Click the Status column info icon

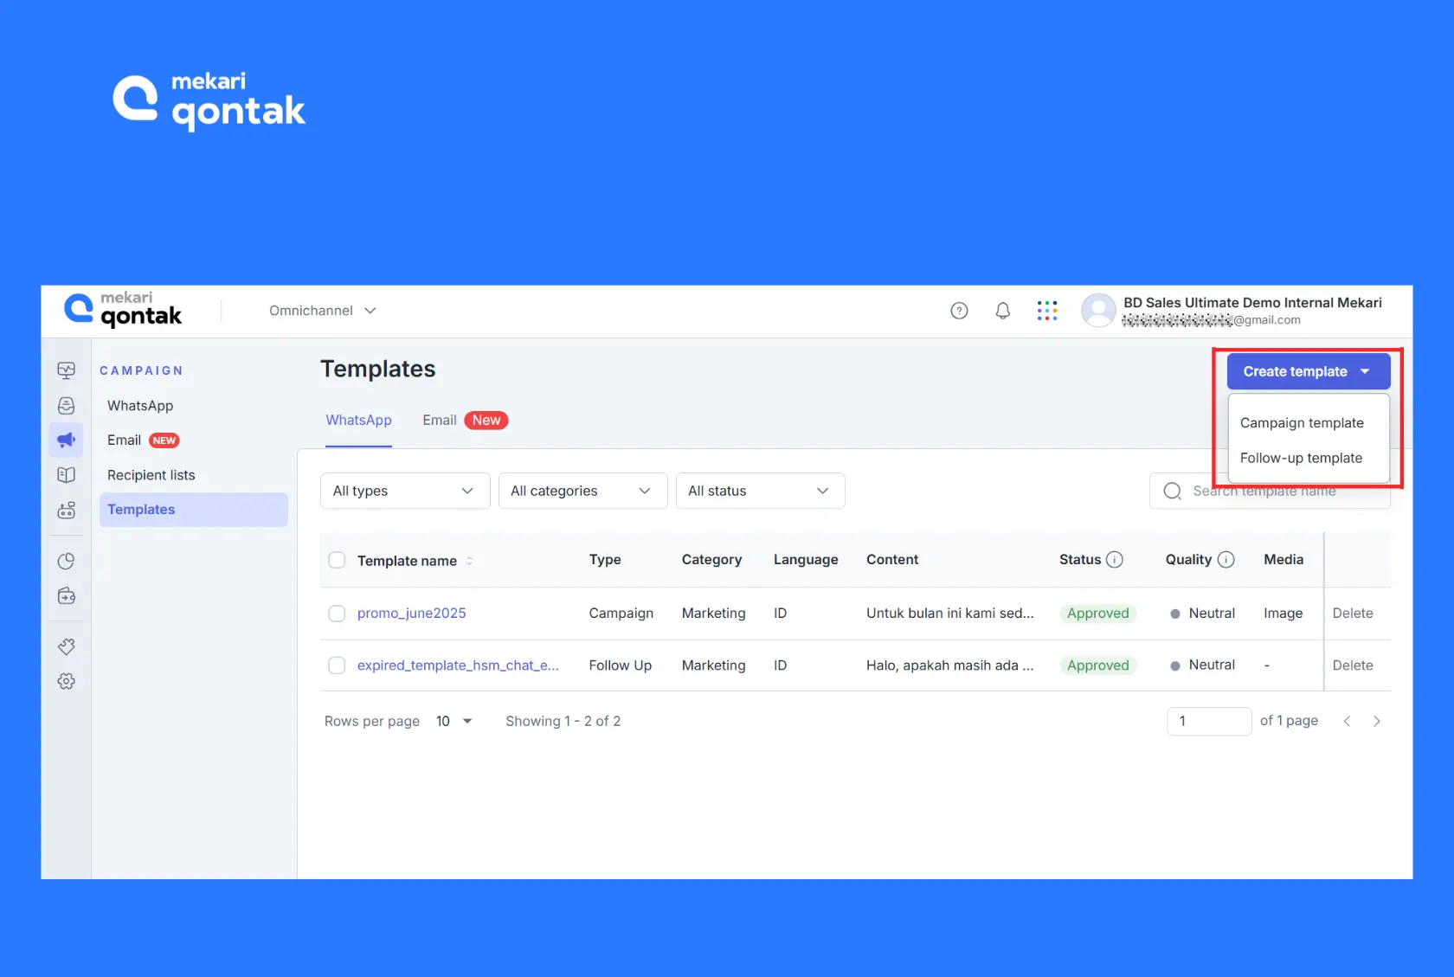point(1115,560)
